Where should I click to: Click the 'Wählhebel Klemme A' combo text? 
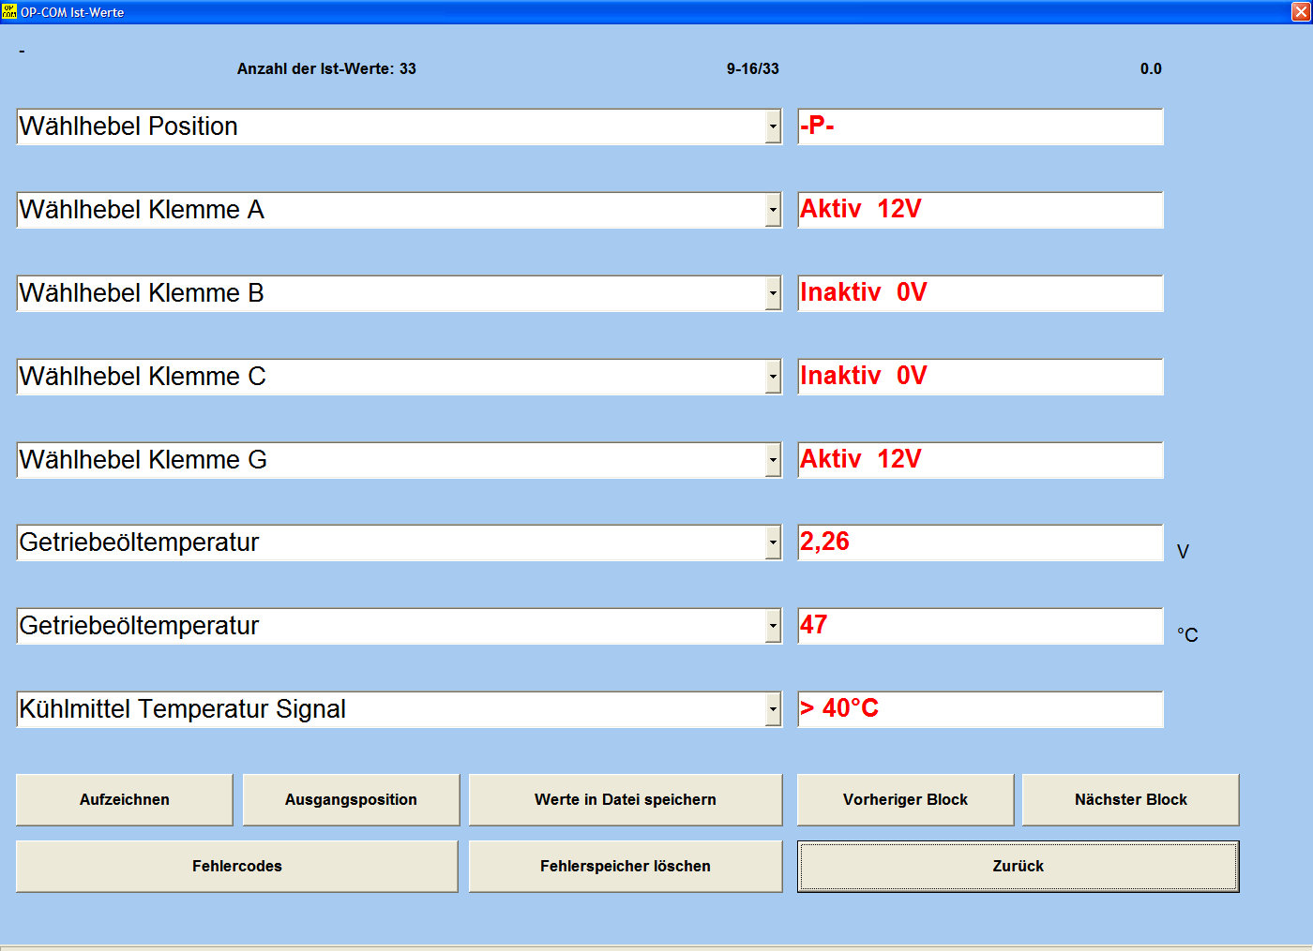[x=142, y=210]
